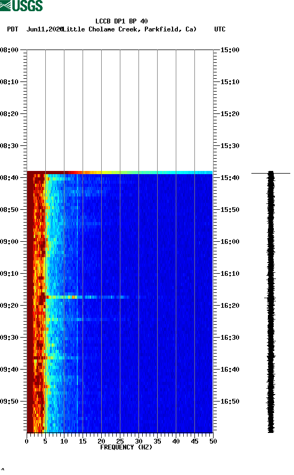
Task: Click the 09:50 PDT time label
Action: pos(10,402)
